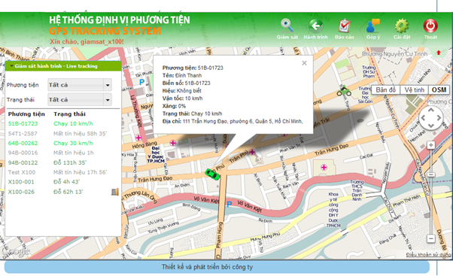
Task: Select vehicle 64B-00262 in list
Action: pos(23,143)
